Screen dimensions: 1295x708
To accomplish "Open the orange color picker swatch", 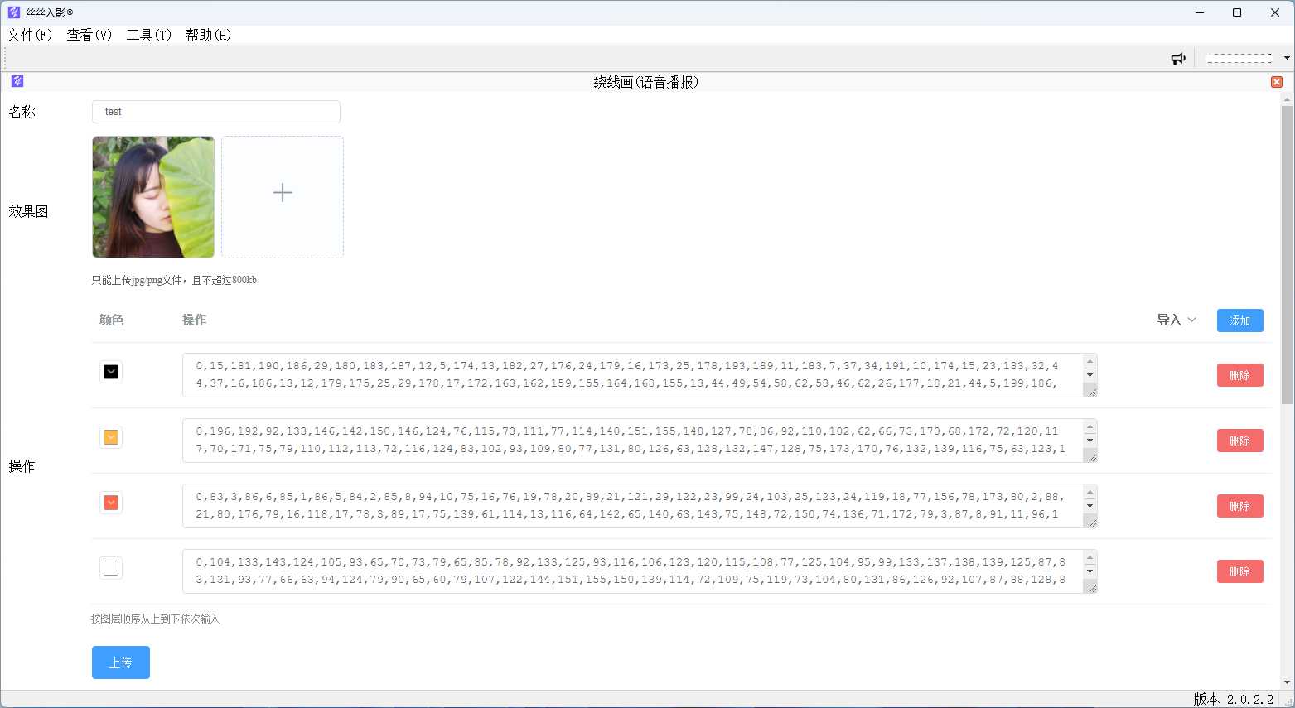I will [111, 437].
